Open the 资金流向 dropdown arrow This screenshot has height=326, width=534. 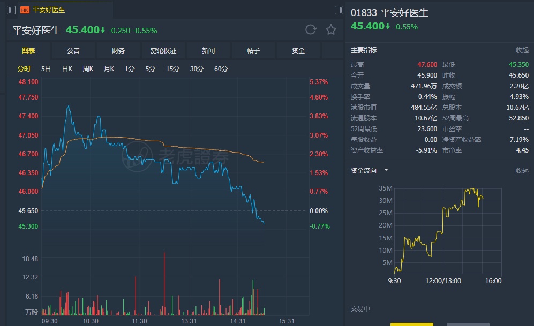click(386, 170)
